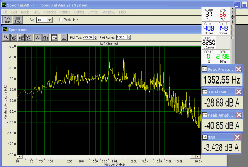Open the Avg dropdown list

coord(49,20)
